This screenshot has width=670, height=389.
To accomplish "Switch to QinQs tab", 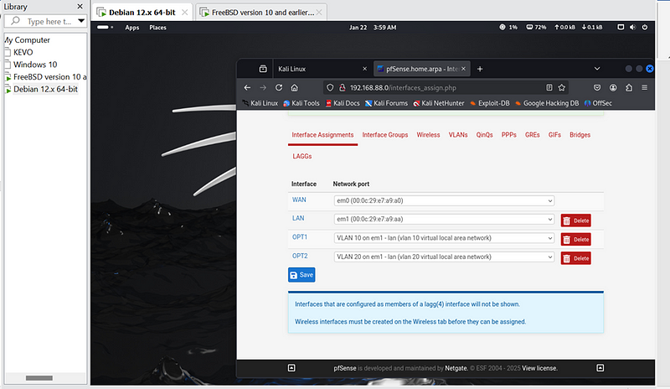I will coord(485,135).
